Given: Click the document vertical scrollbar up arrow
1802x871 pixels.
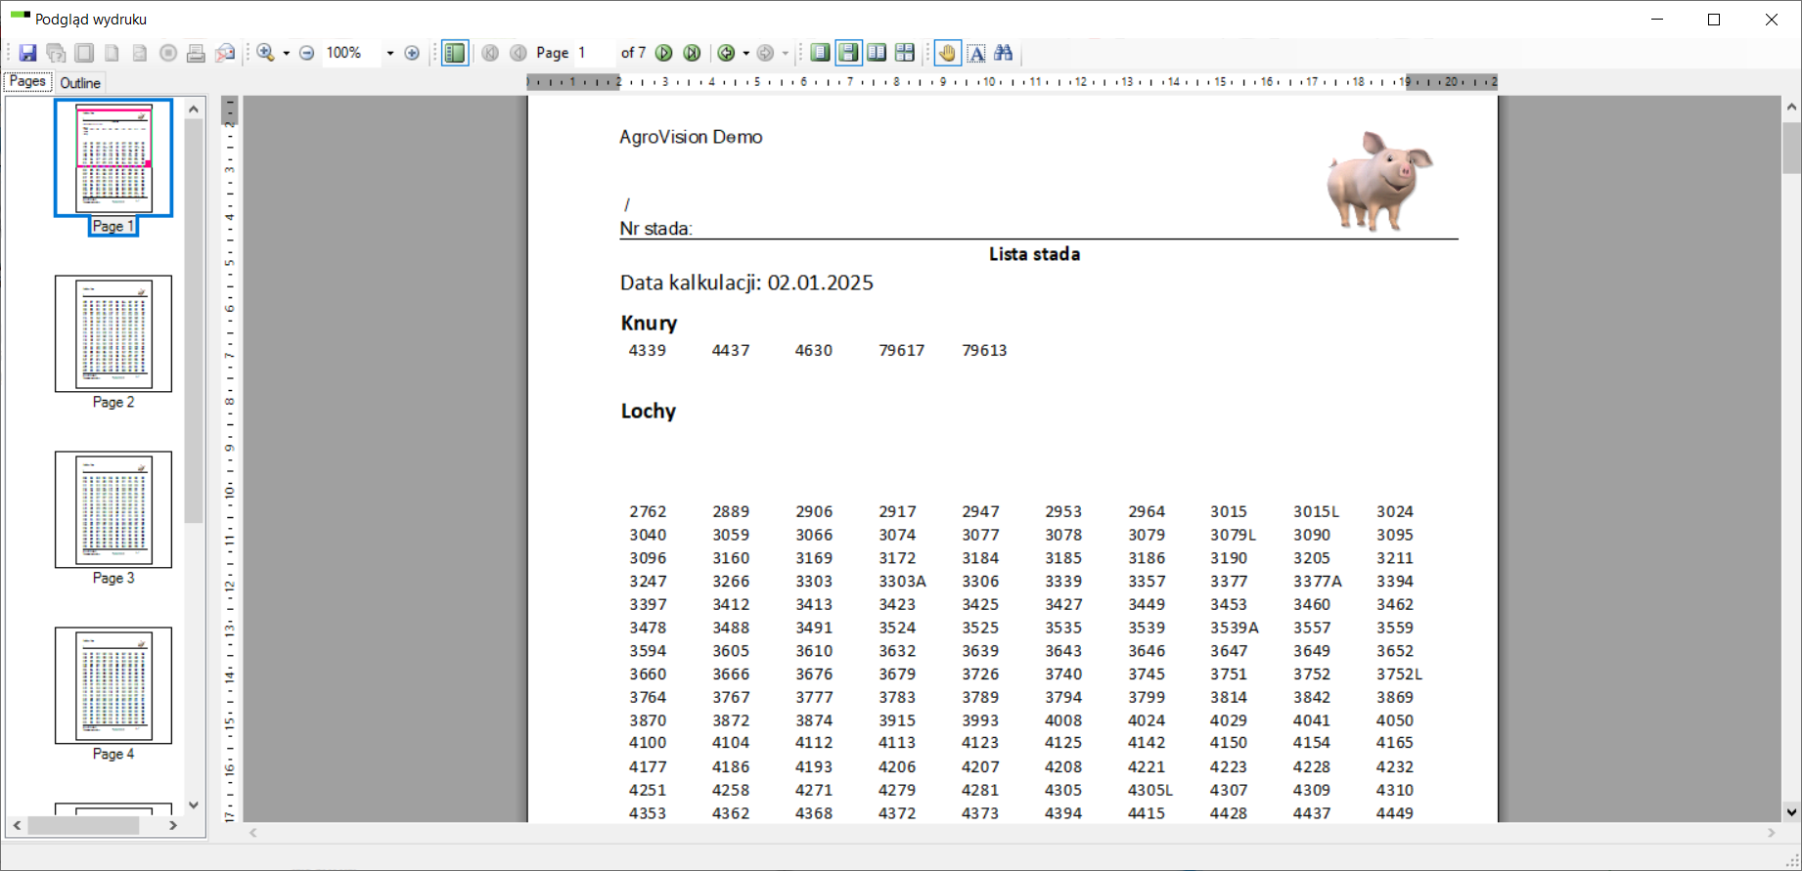Looking at the screenshot, I should [x=1791, y=106].
